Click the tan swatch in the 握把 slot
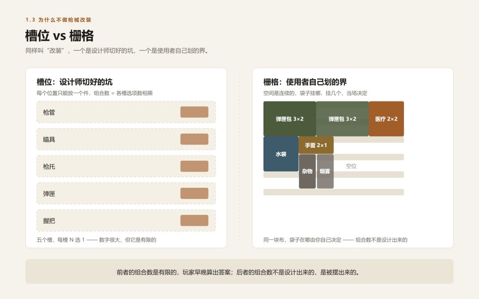 point(194,221)
